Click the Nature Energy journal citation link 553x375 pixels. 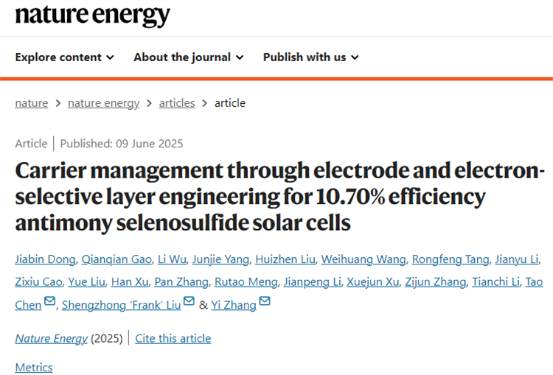[51, 338]
